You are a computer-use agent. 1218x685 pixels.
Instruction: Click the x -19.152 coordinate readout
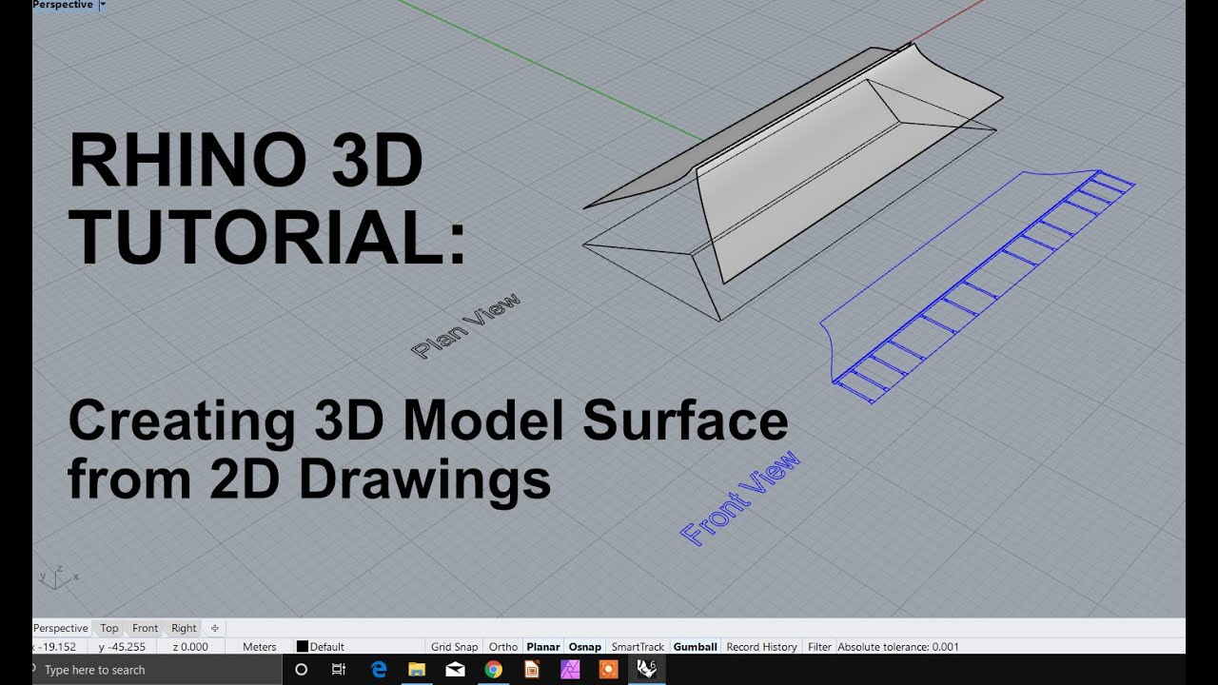click(x=60, y=647)
